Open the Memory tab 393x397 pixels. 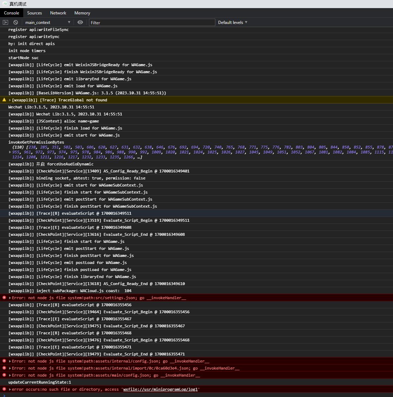82,13
